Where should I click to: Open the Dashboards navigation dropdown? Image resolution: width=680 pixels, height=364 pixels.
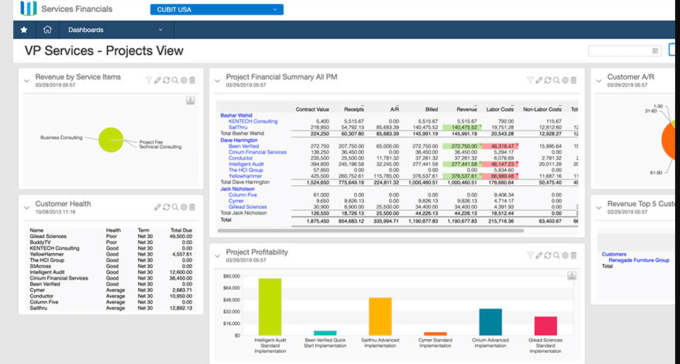(x=115, y=30)
